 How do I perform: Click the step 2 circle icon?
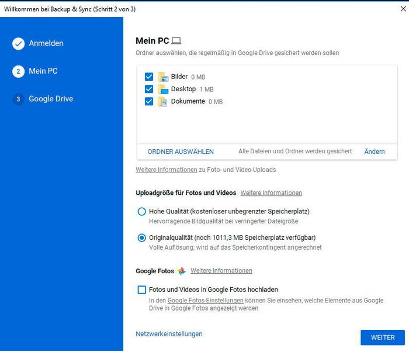coord(18,71)
